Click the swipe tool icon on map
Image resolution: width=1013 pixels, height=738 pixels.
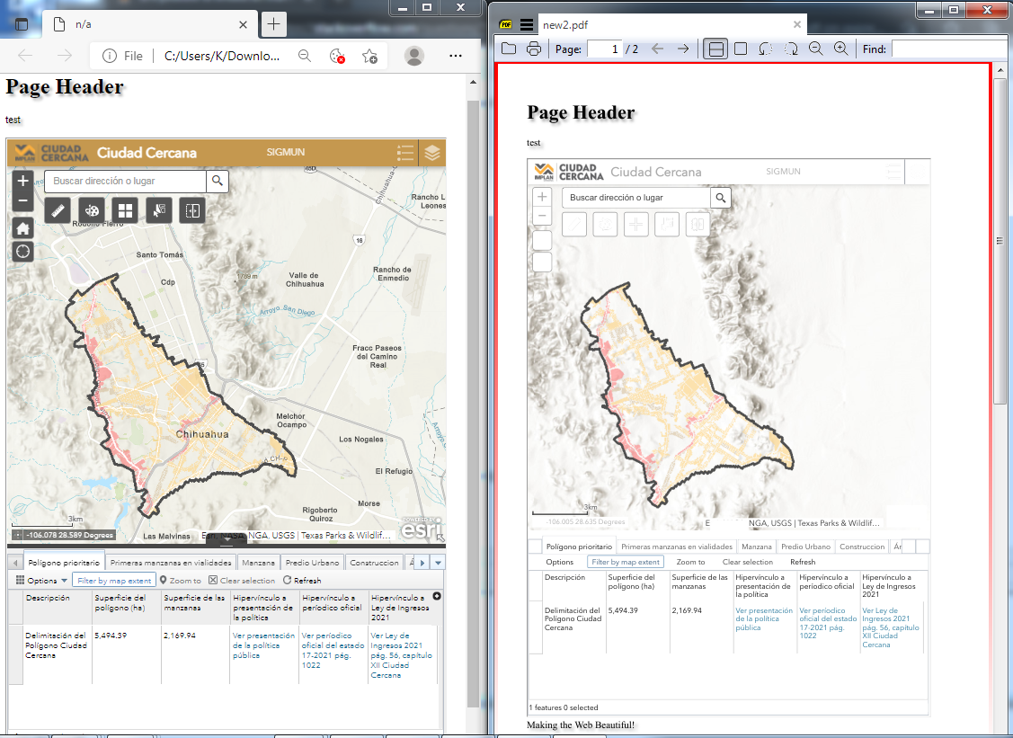coord(191,210)
